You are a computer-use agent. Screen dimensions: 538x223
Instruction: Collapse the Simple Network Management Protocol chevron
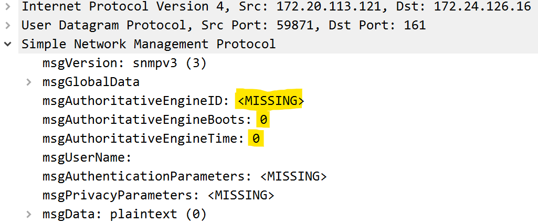click(x=8, y=44)
